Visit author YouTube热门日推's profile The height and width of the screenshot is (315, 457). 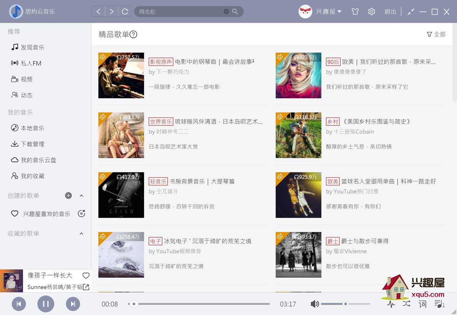click(x=356, y=191)
